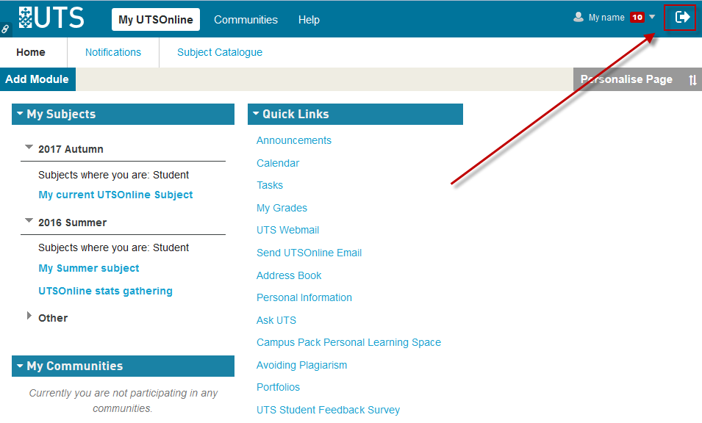Click the logout icon in top right
Image resolution: width=702 pixels, height=423 pixels.
click(682, 17)
